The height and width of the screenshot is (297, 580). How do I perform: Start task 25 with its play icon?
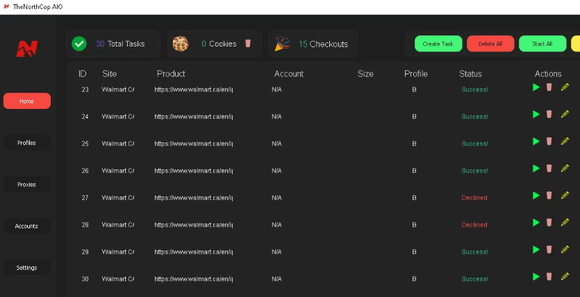click(x=536, y=141)
